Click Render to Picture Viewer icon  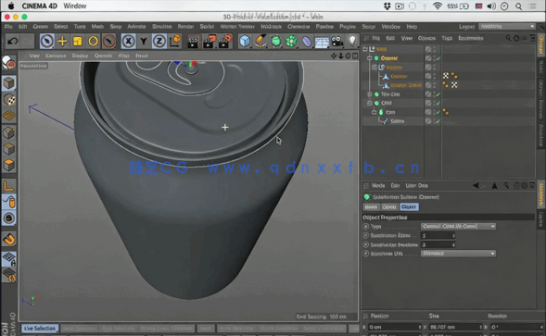coord(209,42)
